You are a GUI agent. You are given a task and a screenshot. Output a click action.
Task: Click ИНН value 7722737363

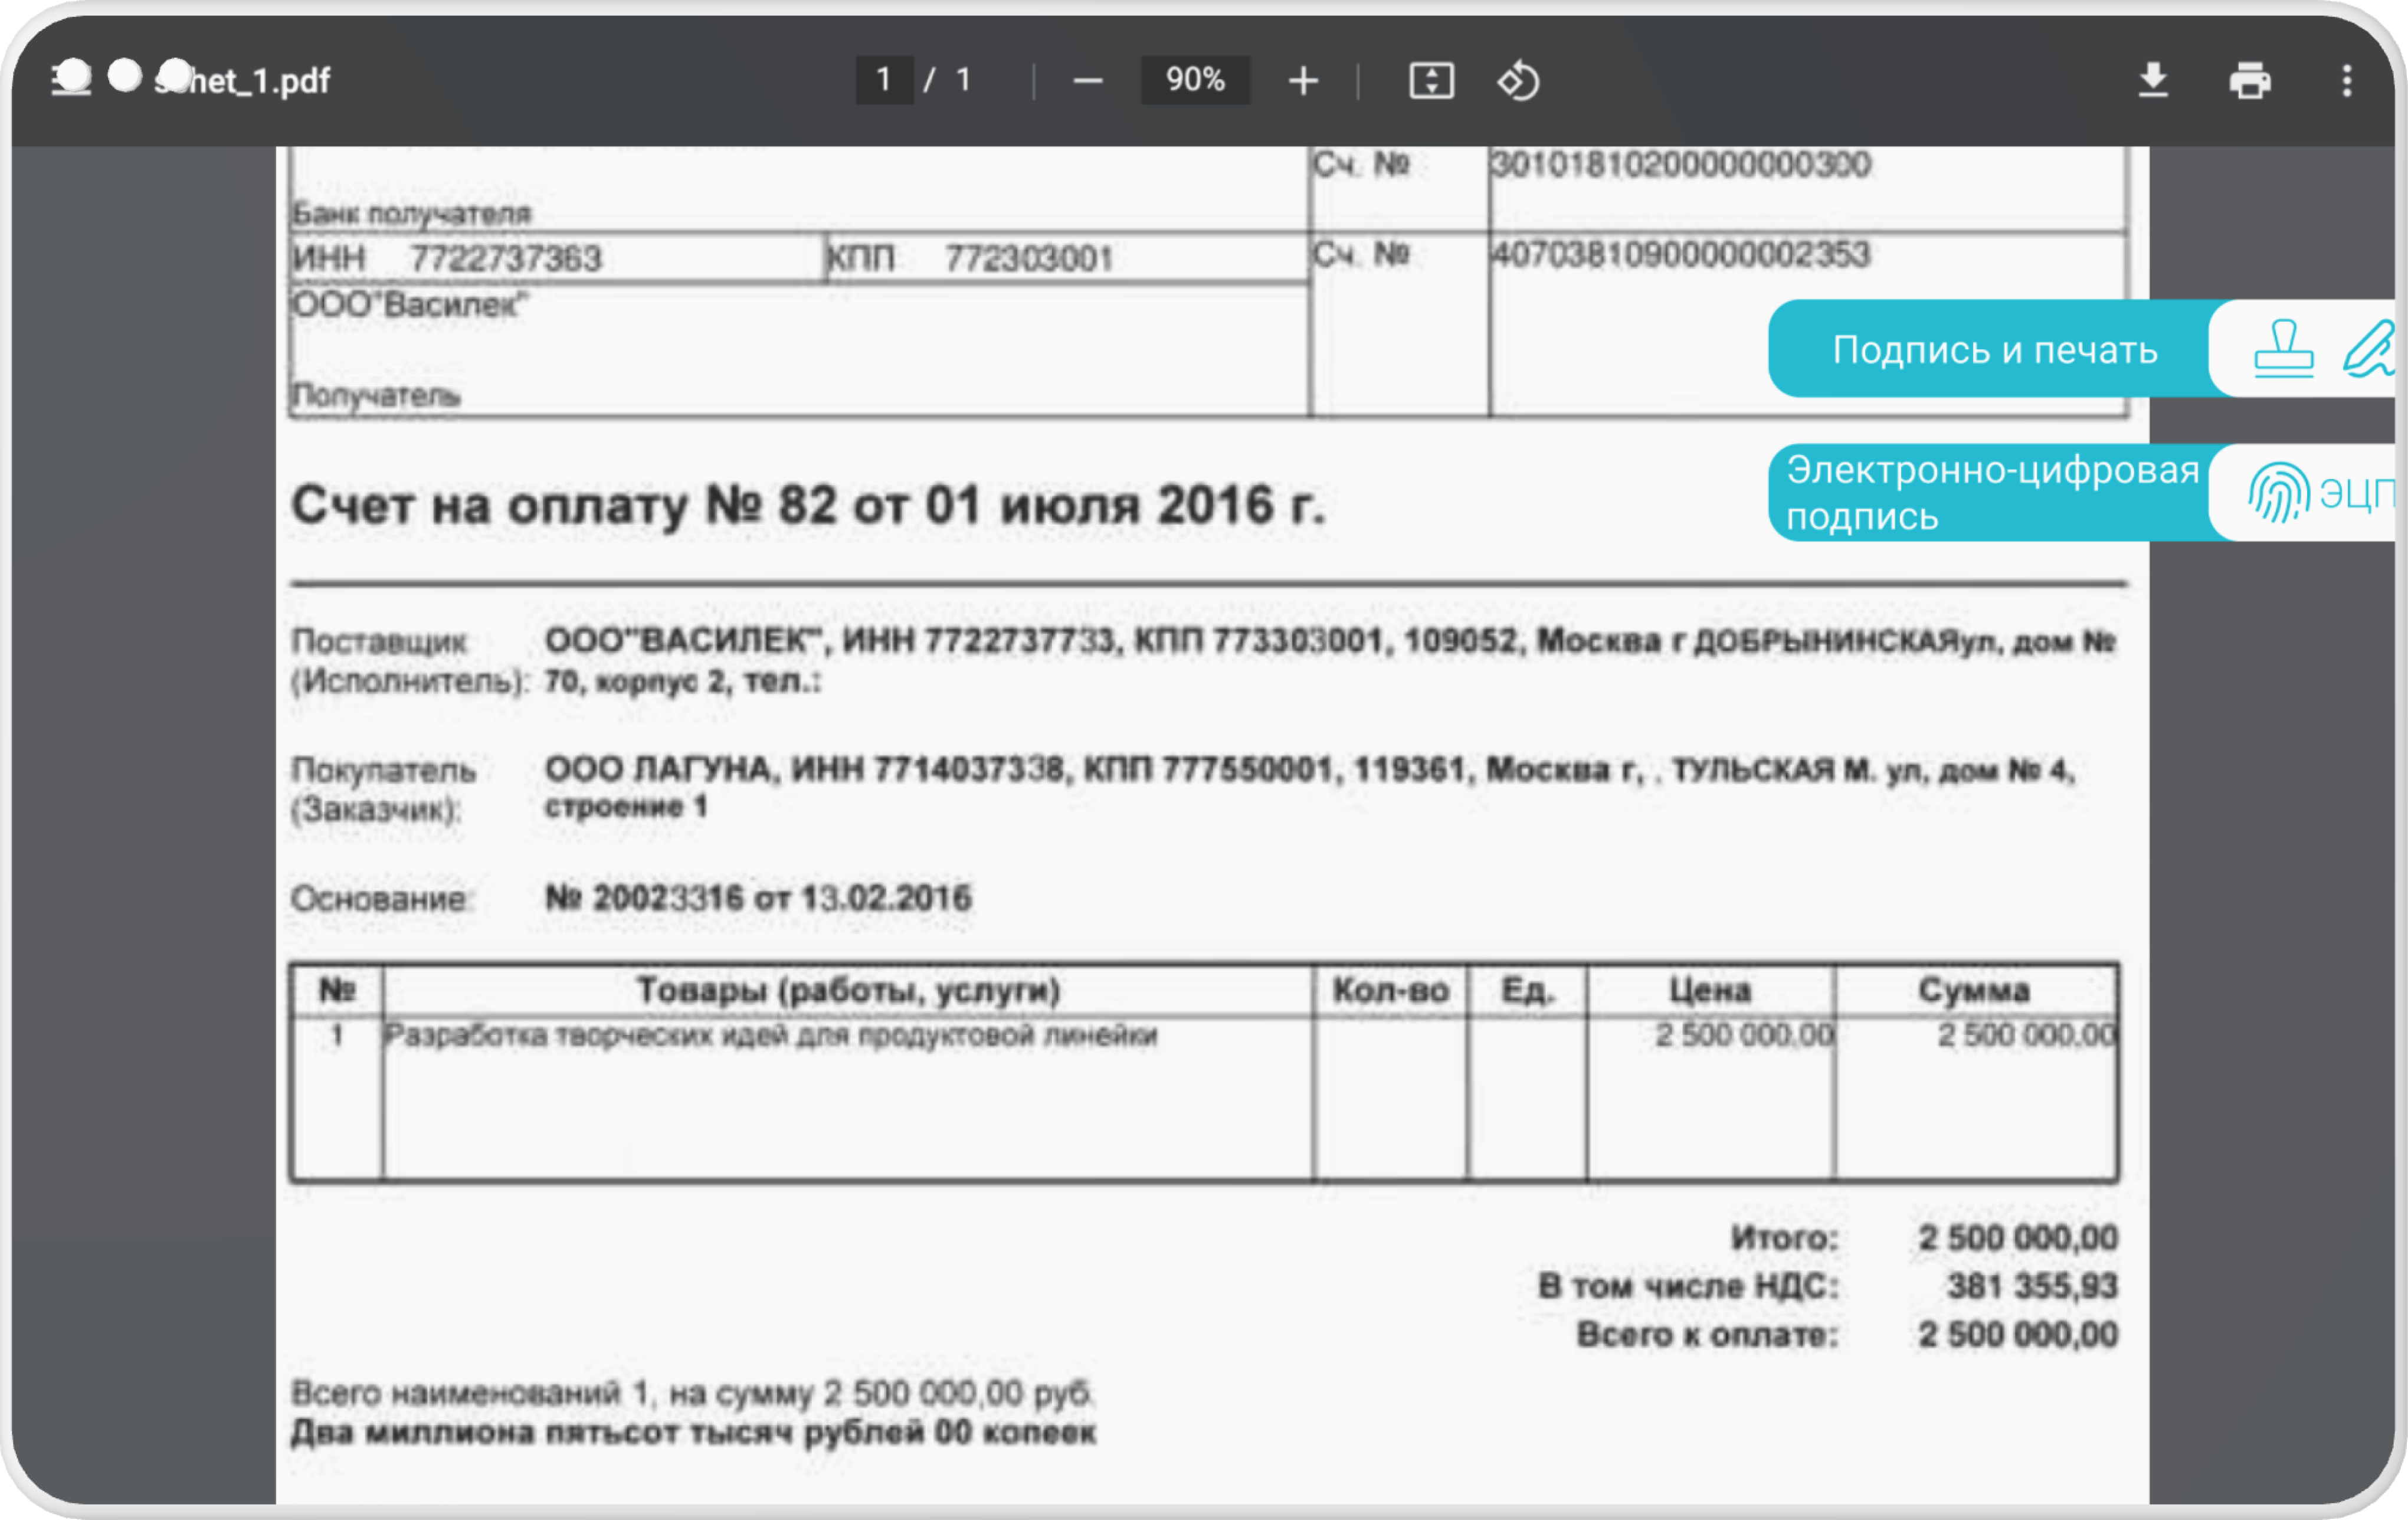(505, 259)
